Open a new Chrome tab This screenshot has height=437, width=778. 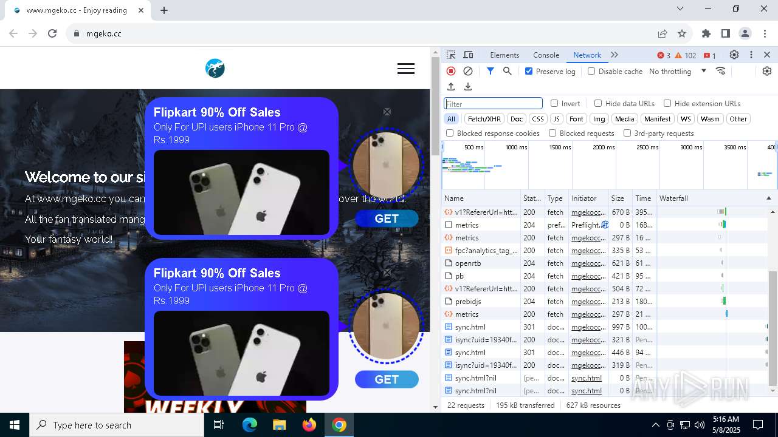164,10
